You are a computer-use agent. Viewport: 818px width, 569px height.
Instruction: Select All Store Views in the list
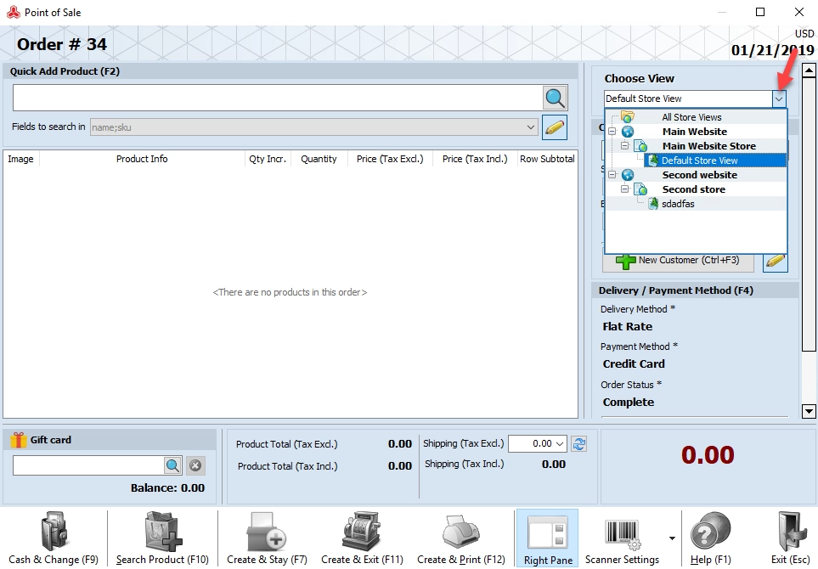(x=691, y=117)
